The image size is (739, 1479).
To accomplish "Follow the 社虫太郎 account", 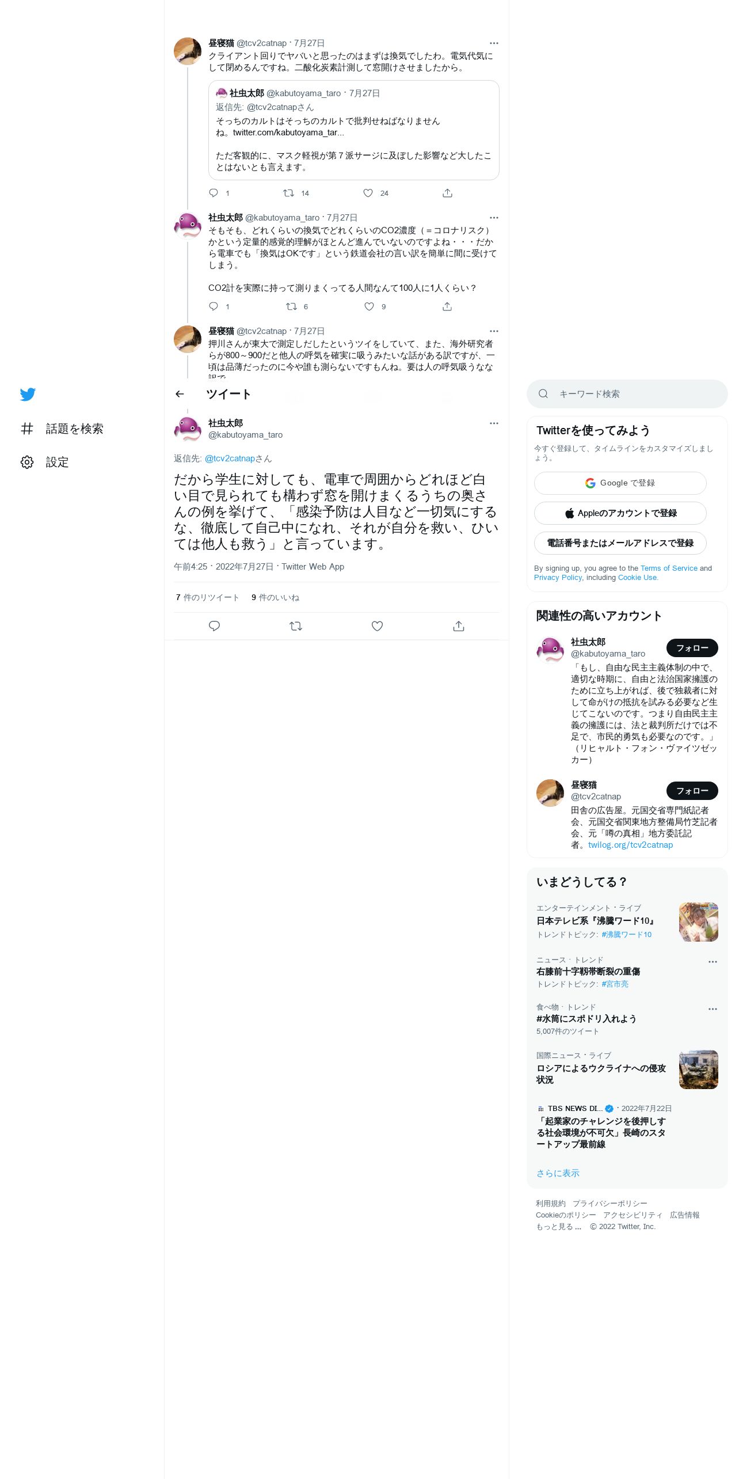I will (x=692, y=648).
